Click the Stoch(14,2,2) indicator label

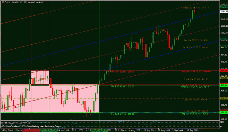pyautogui.click(x=15, y=123)
